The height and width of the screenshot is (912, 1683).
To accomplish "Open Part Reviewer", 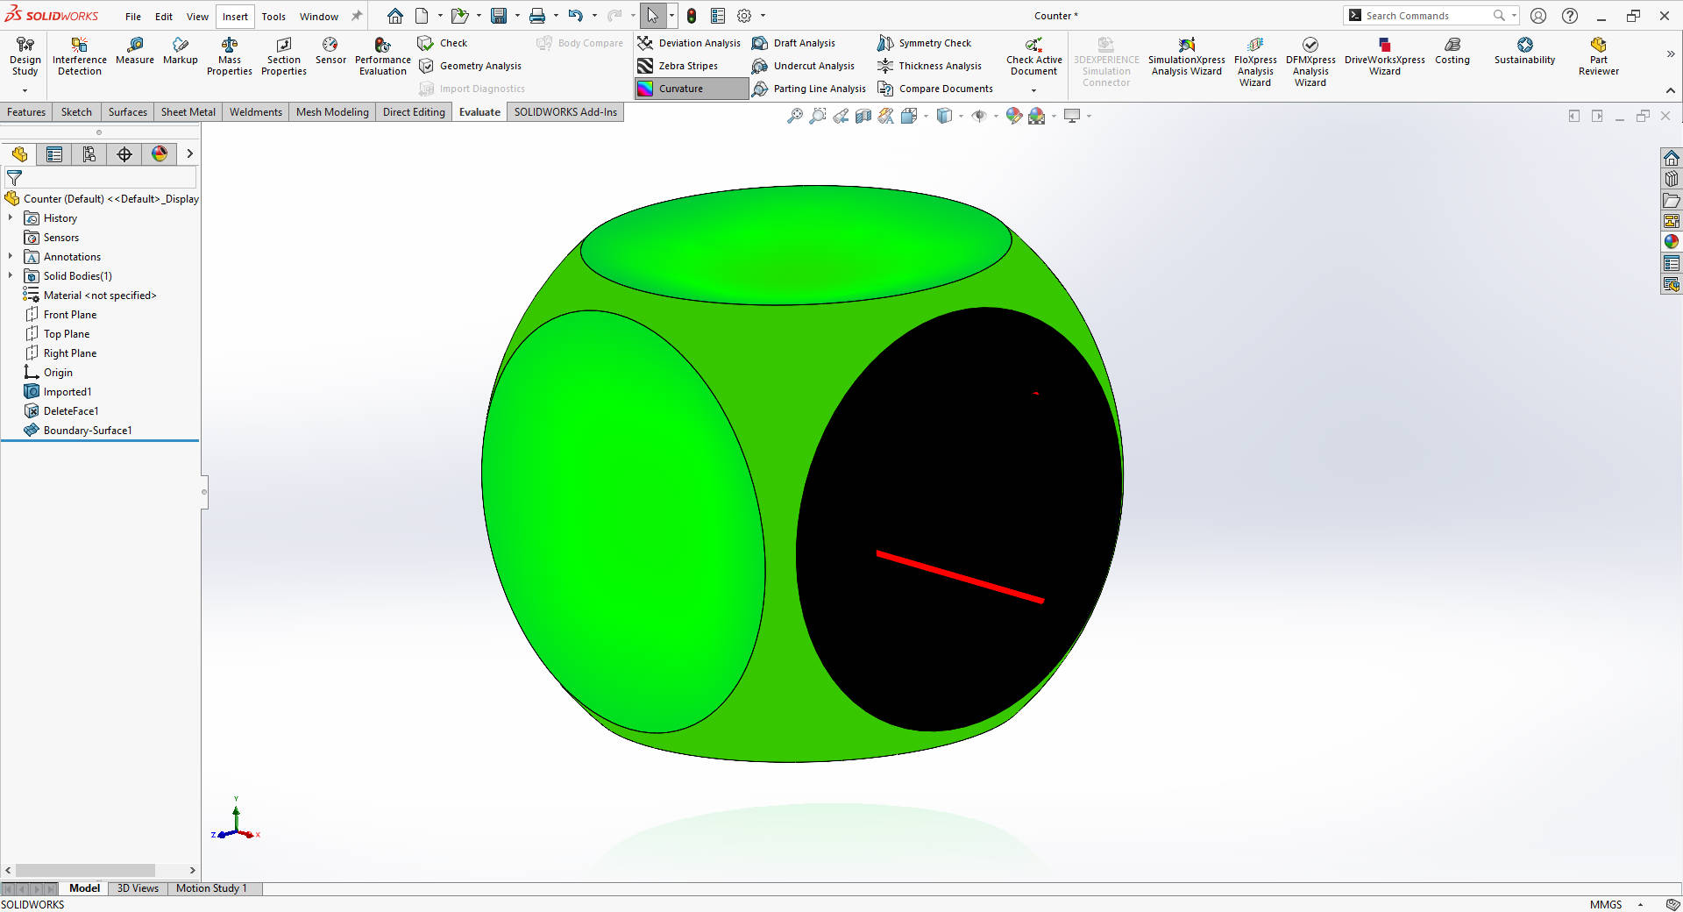I will point(1597,55).
